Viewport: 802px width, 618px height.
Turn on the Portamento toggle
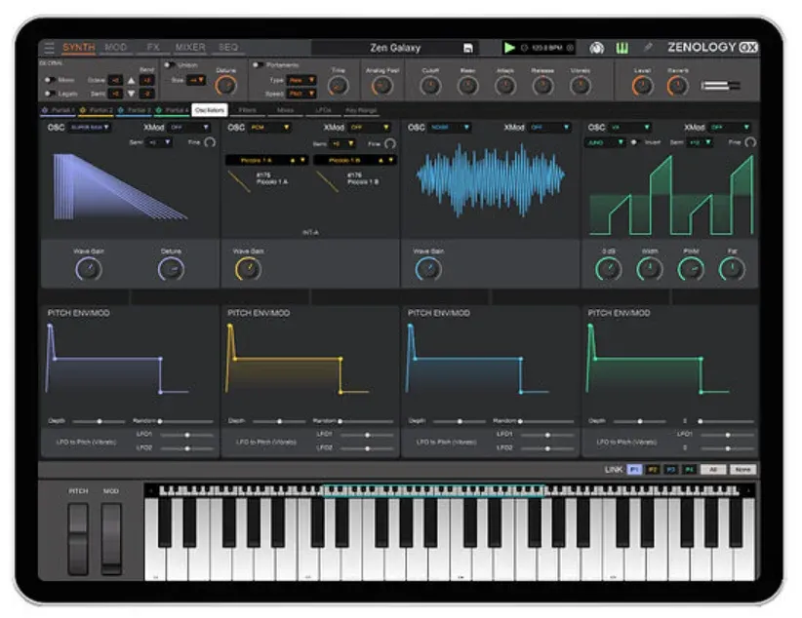pos(258,65)
